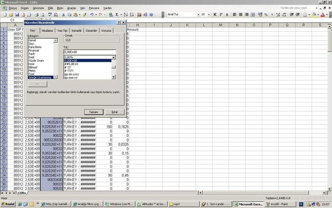This screenshot has width=332, height=208.
Task: Open Print Preview from the toolbar
Action: [43, 15]
